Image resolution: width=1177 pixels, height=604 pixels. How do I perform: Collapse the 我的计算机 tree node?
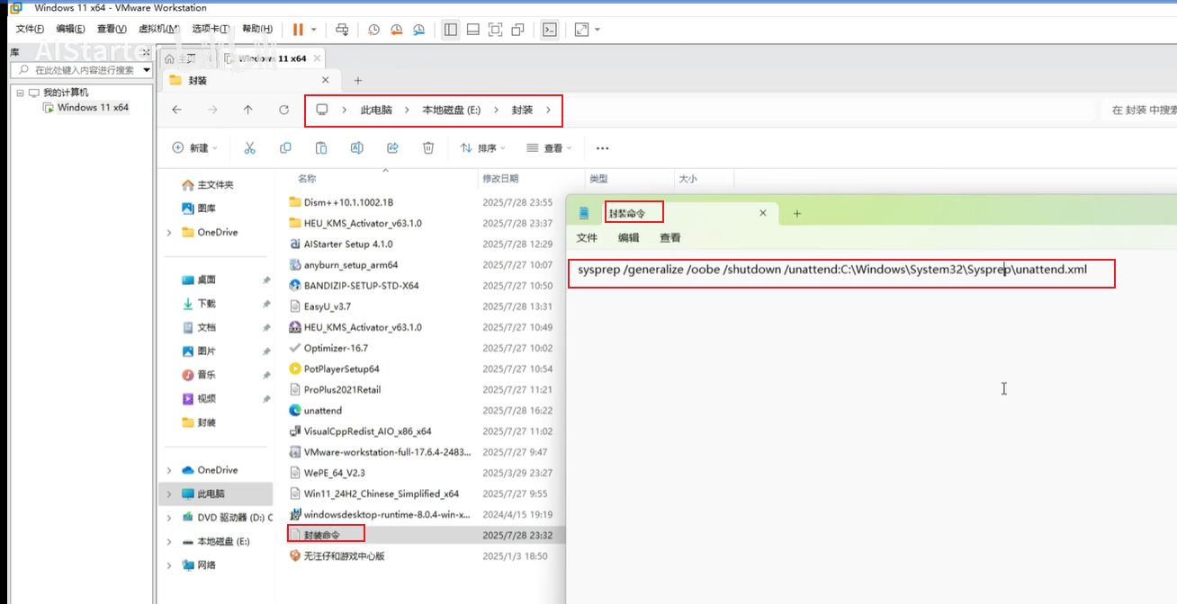20,93
